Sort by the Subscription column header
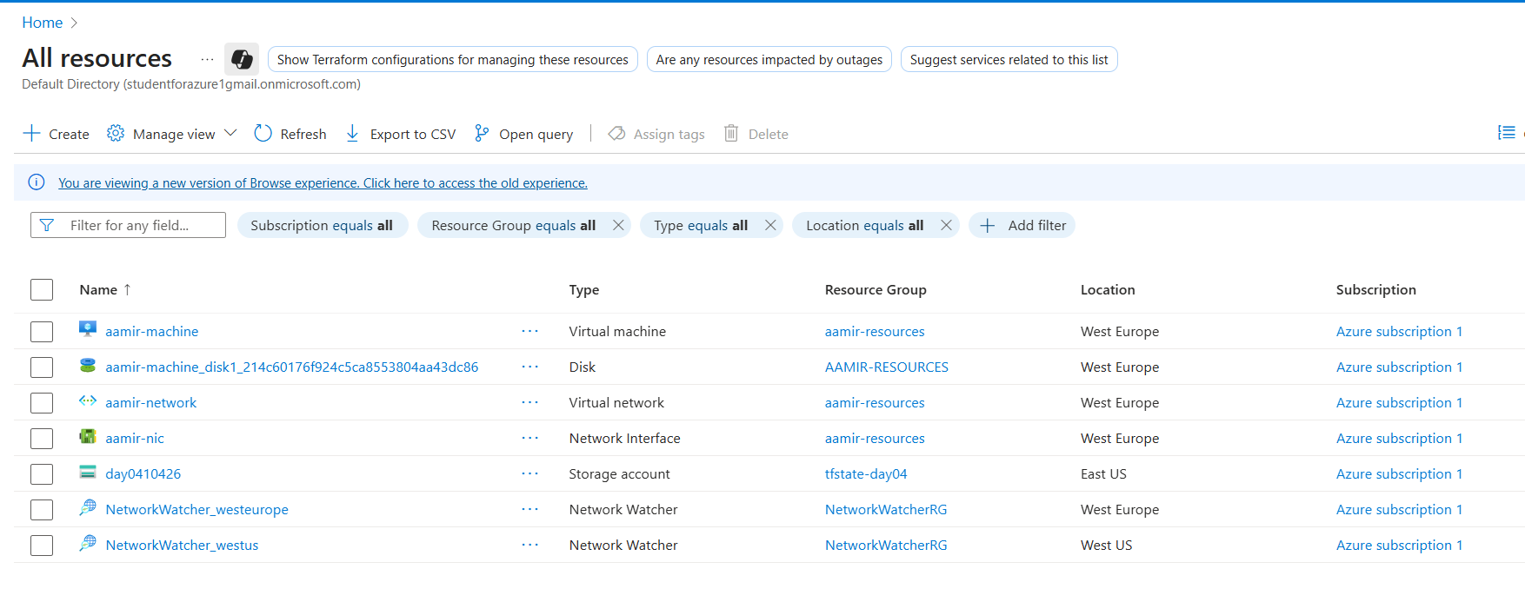 pyautogui.click(x=1375, y=289)
